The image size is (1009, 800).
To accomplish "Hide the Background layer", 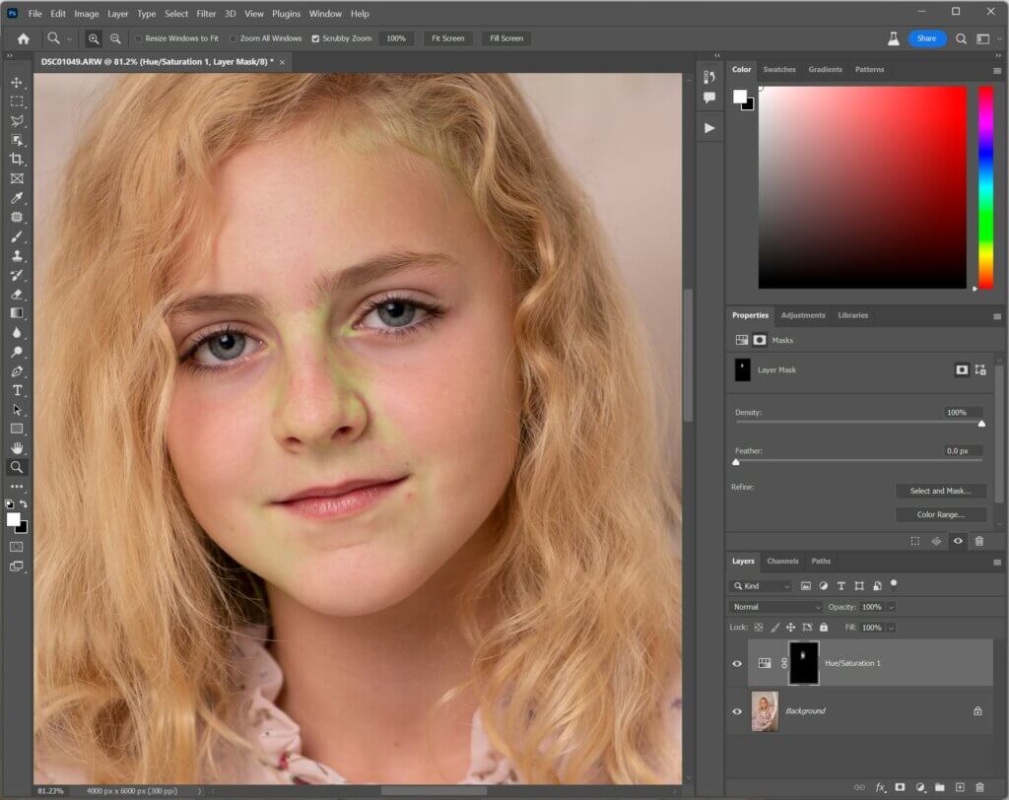I will click(x=737, y=711).
